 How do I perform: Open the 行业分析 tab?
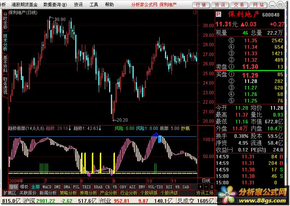(129, 193)
